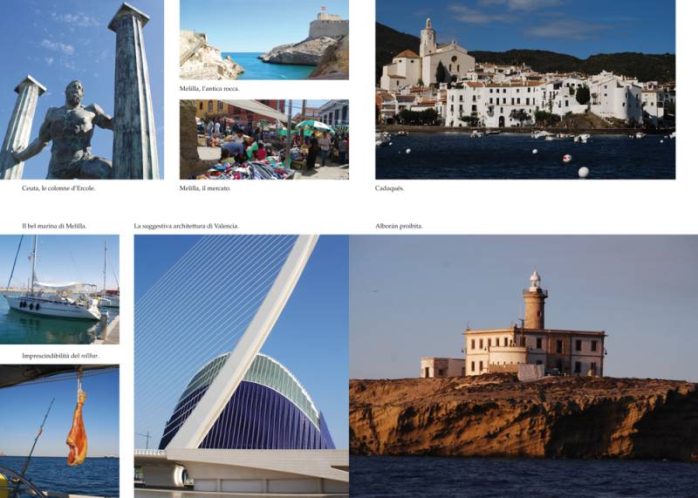Click the rollbar photo with hanging ham
Image resolution: width=698 pixels, height=498 pixels.
59,431
